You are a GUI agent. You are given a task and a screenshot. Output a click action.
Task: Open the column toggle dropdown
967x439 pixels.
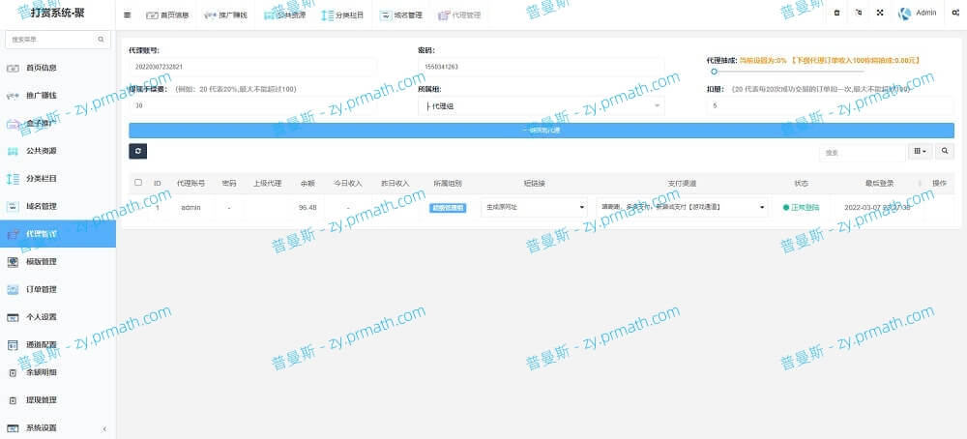(921, 151)
